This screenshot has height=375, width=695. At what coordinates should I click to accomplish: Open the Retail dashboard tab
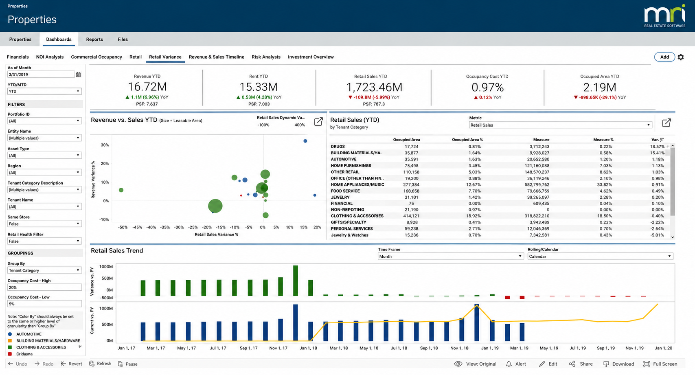(136, 57)
